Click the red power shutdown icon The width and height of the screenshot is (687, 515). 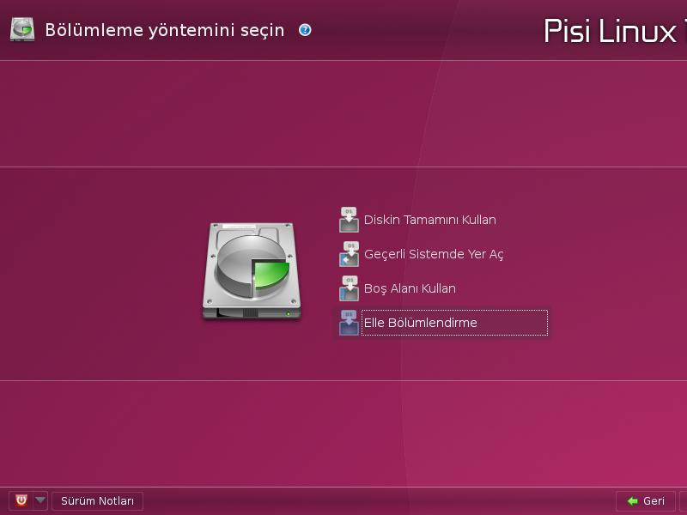[21, 500]
